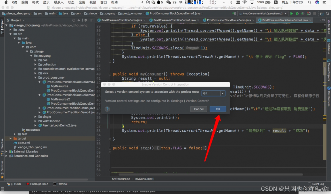Viewport: 331px width, 194px height.
Task: Open the Maven Projects side panel
Action: click(329, 70)
